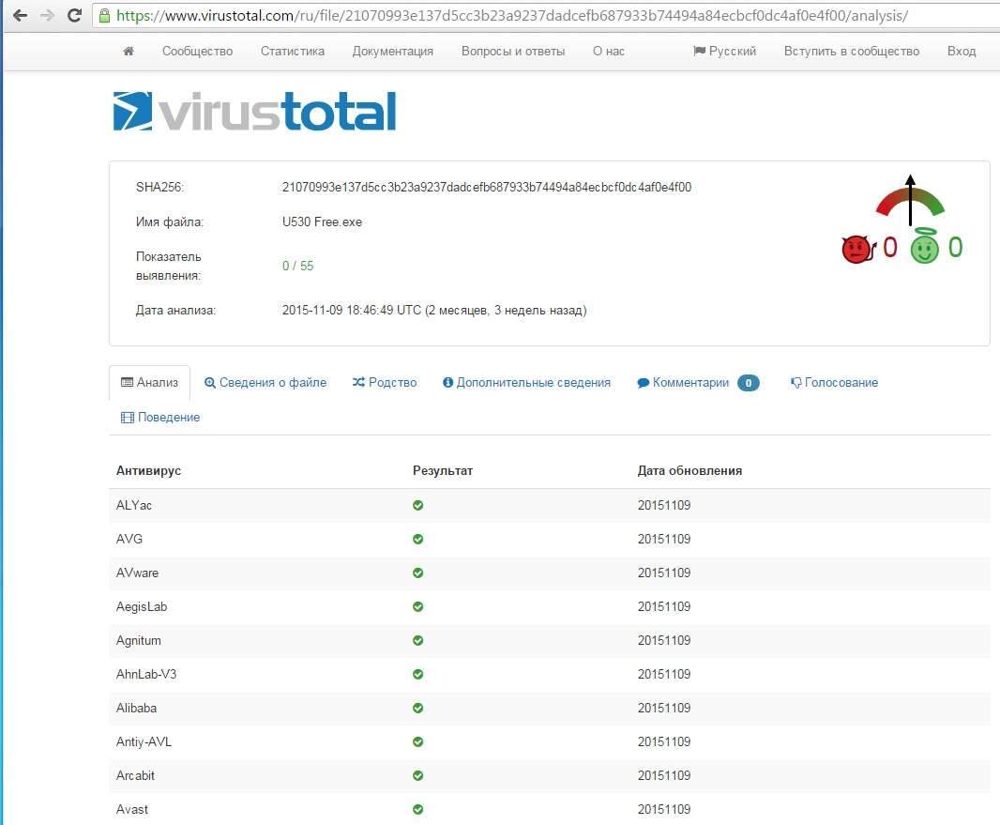Image resolution: width=1000 pixels, height=825 pixels.
Task: Click the green check icon for Alibaba
Action: click(417, 709)
